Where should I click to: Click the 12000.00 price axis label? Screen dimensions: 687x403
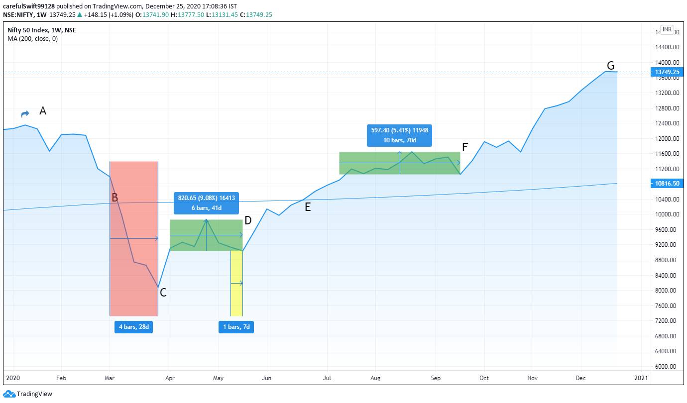pos(667,138)
